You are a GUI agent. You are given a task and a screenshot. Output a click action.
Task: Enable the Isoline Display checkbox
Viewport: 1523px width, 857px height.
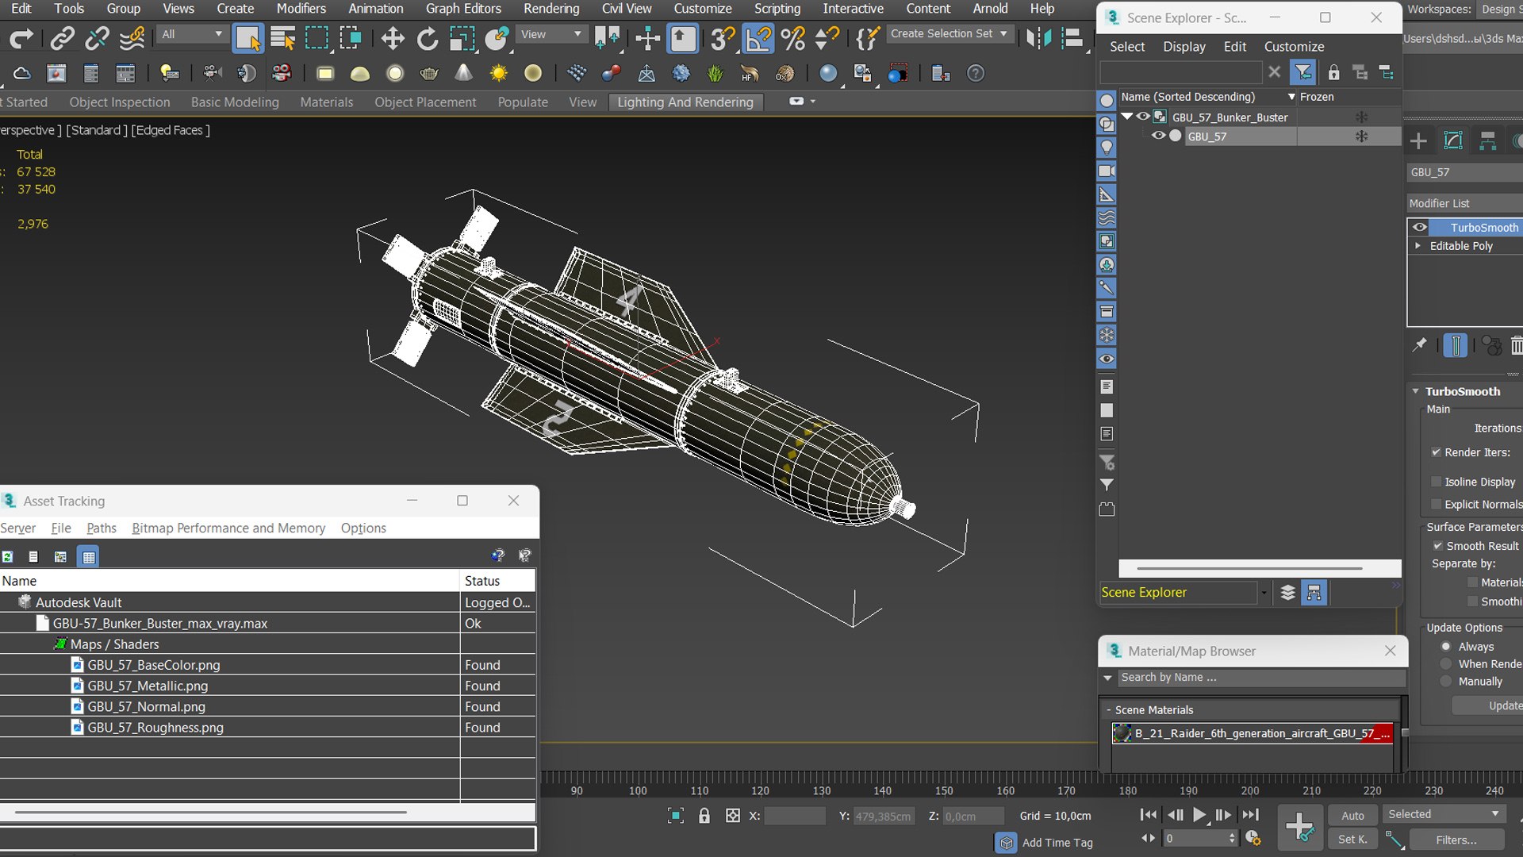coord(1436,482)
